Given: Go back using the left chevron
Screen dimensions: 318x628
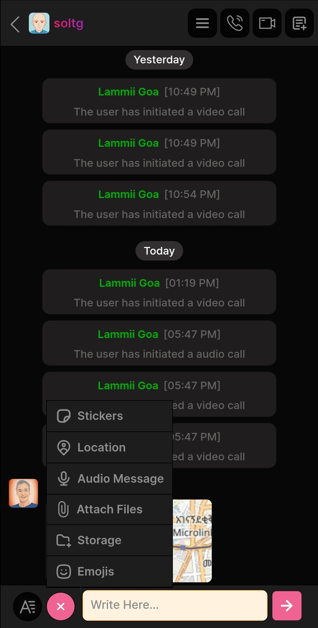Looking at the screenshot, I should point(15,24).
